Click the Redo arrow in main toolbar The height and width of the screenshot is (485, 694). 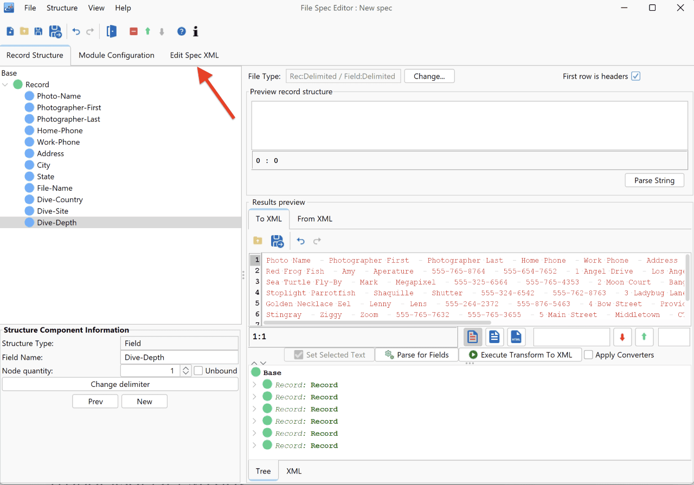pos(90,31)
